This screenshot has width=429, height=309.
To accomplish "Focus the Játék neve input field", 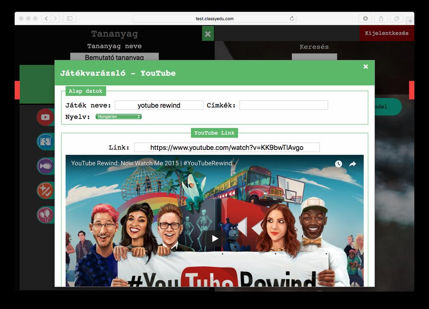I will [159, 105].
